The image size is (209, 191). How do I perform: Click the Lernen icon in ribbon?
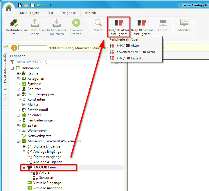click(x=163, y=23)
